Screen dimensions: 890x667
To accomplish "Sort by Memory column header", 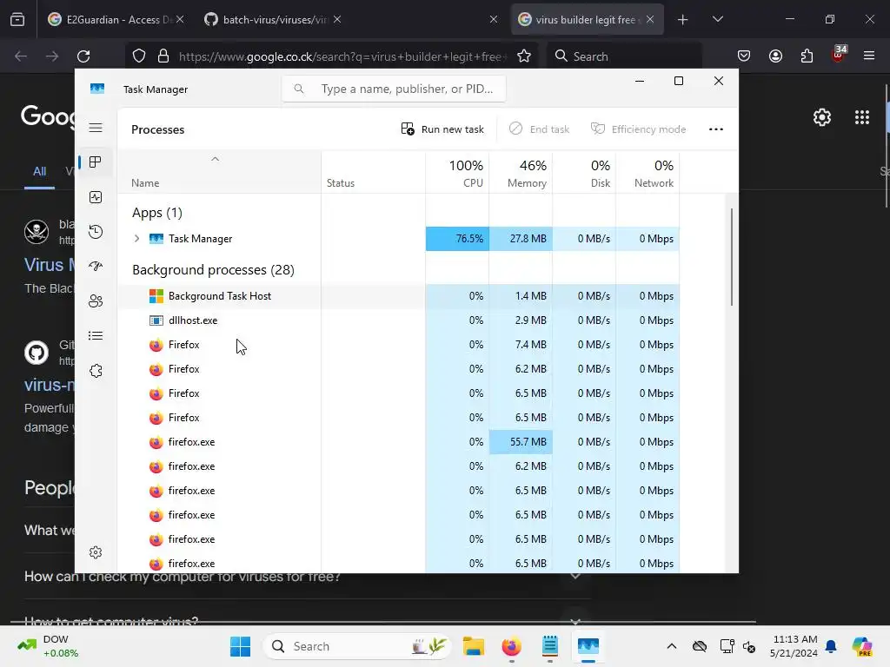I will pos(521,173).
